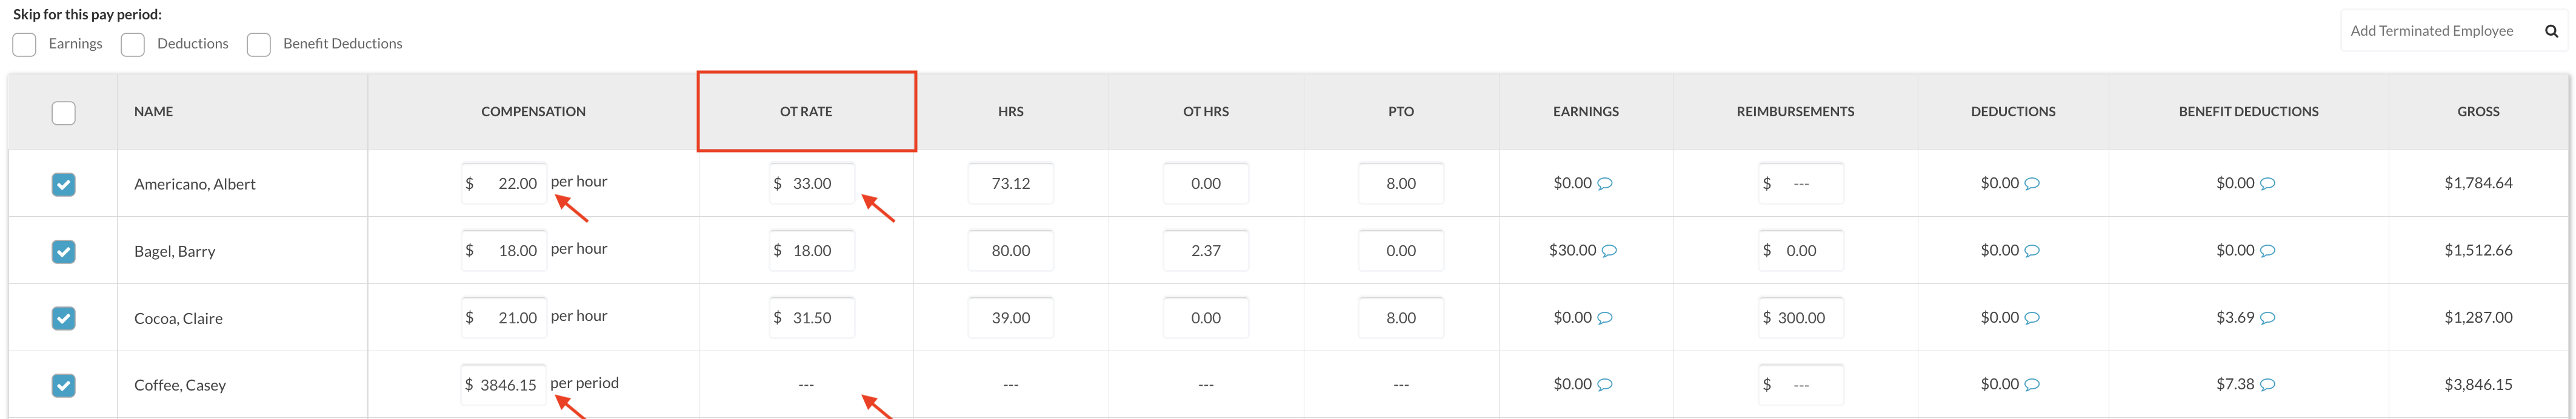Toggle the select-all employees header checkbox
This screenshot has width=2576, height=419.
pyautogui.click(x=63, y=113)
